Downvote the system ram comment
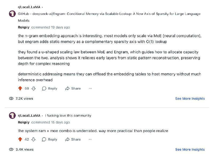This screenshot has height=158, width=214. [34, 139]
